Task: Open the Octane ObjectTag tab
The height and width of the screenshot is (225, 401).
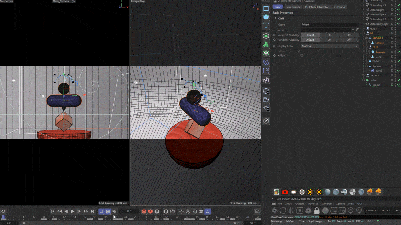Action: click(317, 7)
